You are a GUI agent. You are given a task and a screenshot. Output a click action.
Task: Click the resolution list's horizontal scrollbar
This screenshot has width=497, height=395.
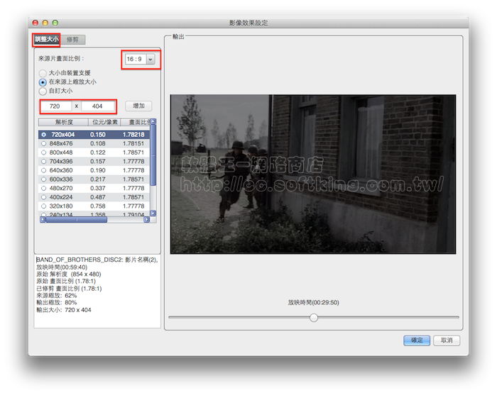tap(77, 220)
